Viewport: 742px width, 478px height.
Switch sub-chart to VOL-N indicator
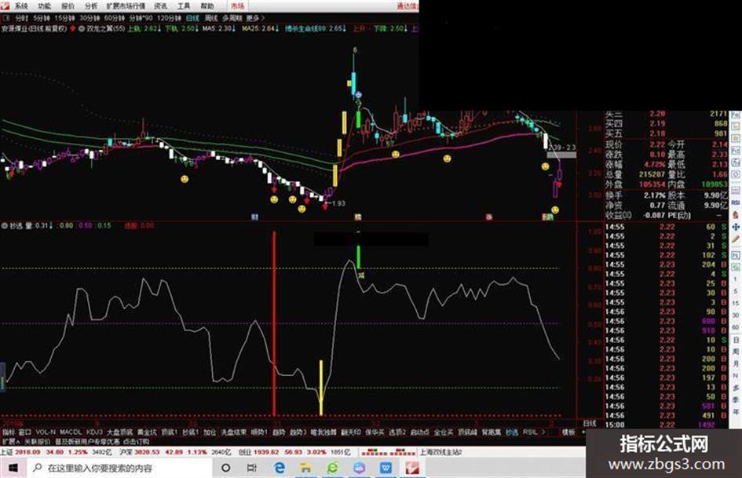click(46, 432)
